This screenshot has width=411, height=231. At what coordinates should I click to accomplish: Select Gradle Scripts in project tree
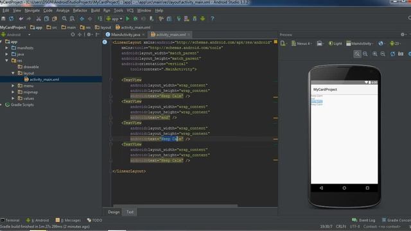tap(19, 105)
